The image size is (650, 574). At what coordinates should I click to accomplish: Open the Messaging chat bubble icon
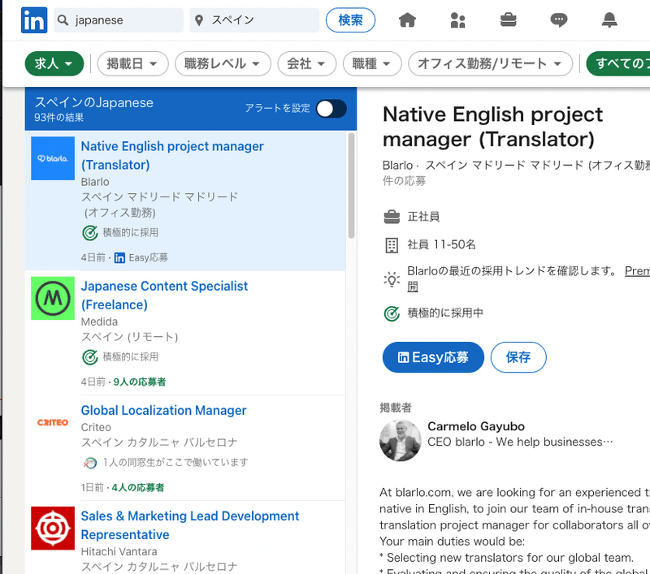pyautogui.click(x=559, y=19)
